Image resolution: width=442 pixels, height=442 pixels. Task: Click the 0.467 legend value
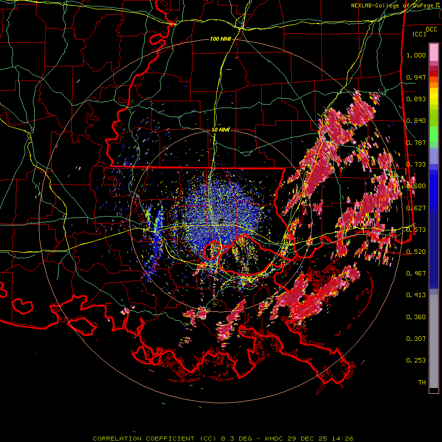[x=416, y=274]
